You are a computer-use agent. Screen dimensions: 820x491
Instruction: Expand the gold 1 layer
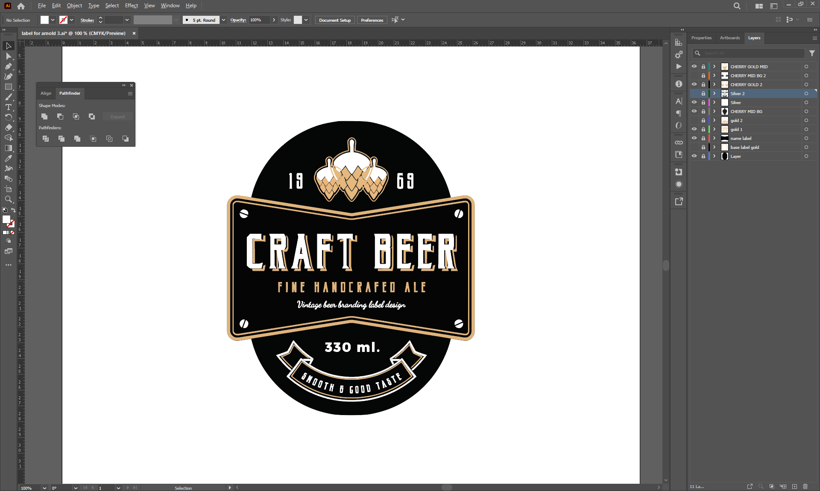point(714,129)
